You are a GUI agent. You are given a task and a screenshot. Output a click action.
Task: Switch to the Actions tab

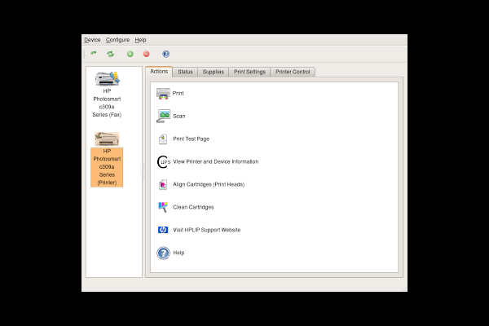pos(159,72)
